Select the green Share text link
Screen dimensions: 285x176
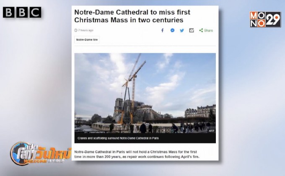(x=208, y=30)
